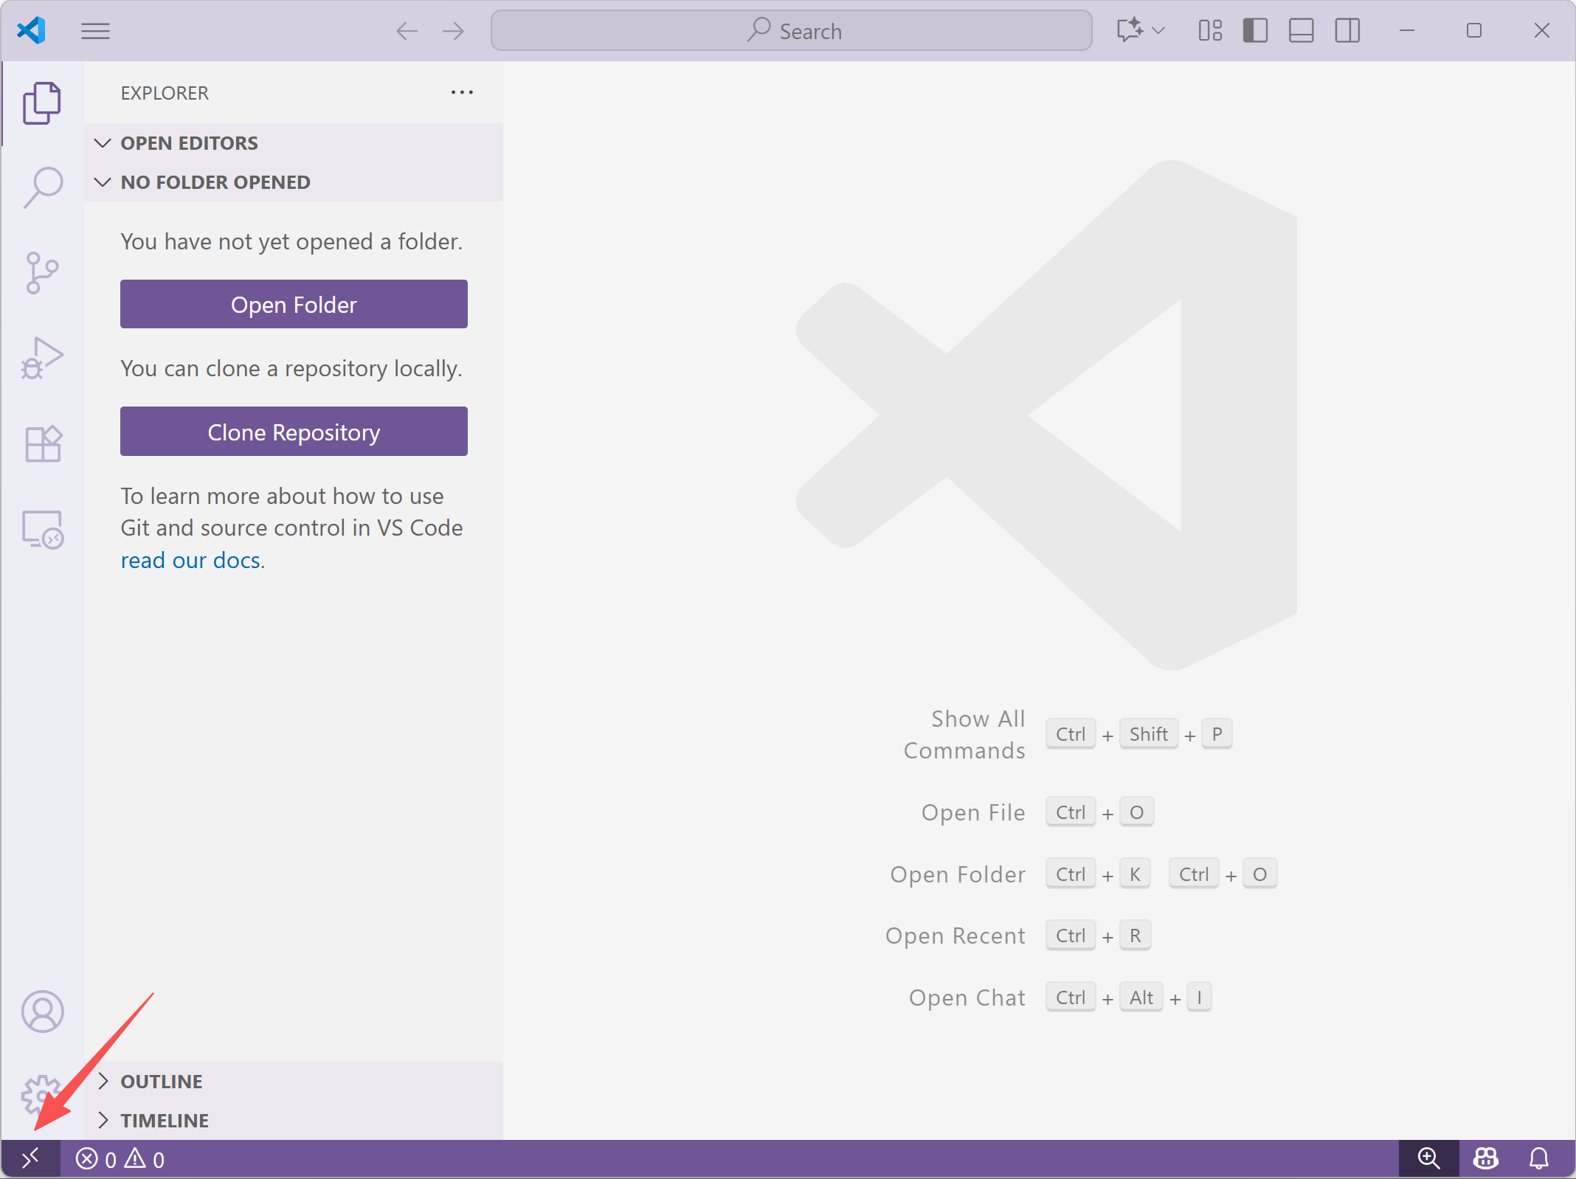This screenshot has width=1576, height=1179.
Task: Toggle the bottom panel
Action: [1301, 30]
